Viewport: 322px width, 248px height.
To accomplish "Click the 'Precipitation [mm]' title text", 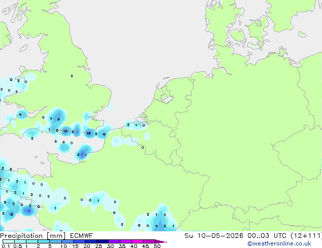I will pos(33,236).
